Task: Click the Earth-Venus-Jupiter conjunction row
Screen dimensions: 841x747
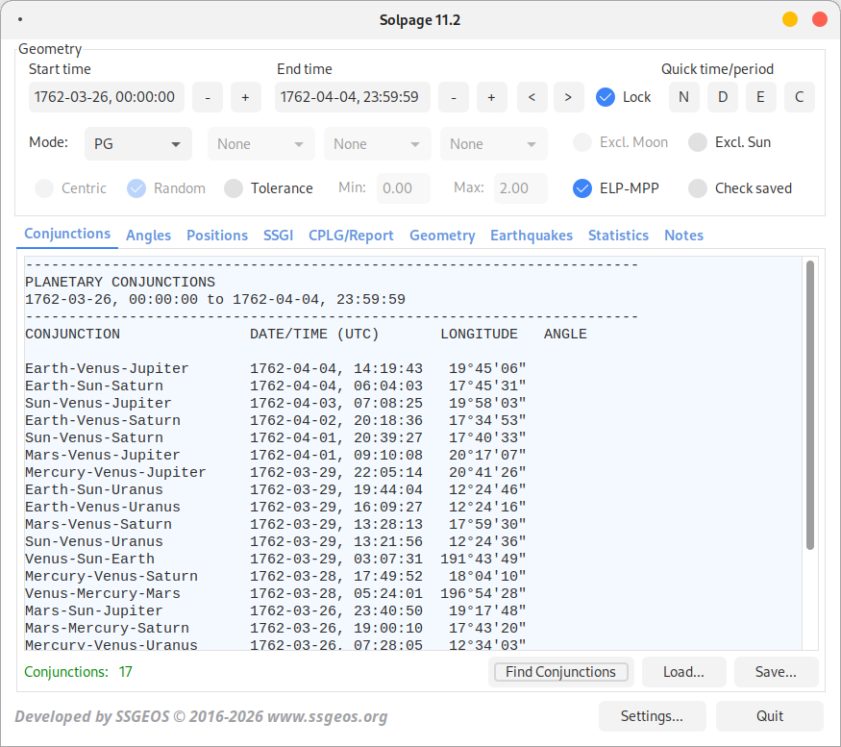Action: pyautogui.click(x=276, y=368)
